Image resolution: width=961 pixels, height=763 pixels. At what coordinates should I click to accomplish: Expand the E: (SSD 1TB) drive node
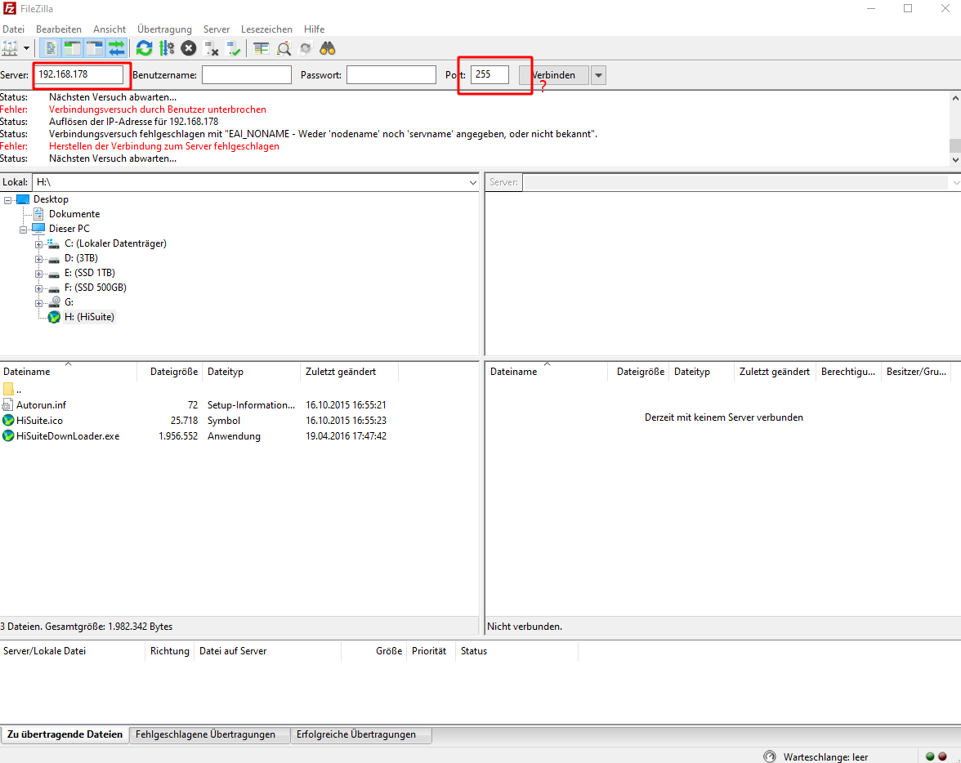click(x=38, y=274)
